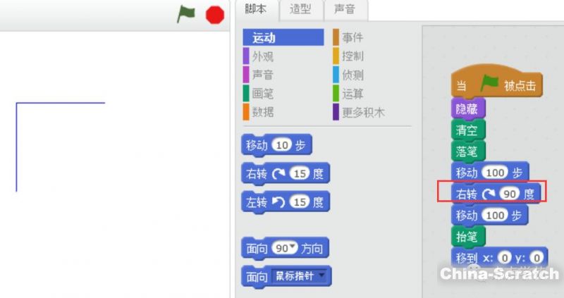Image resolution: width=564 pixels, height=298 pixels.
Task: Select the 脚本 tab
Action: click(255, 9)
